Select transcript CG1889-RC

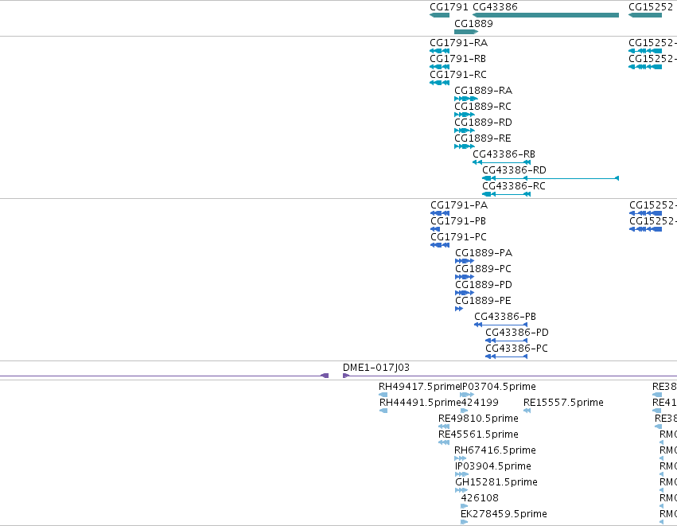(483, 107)
